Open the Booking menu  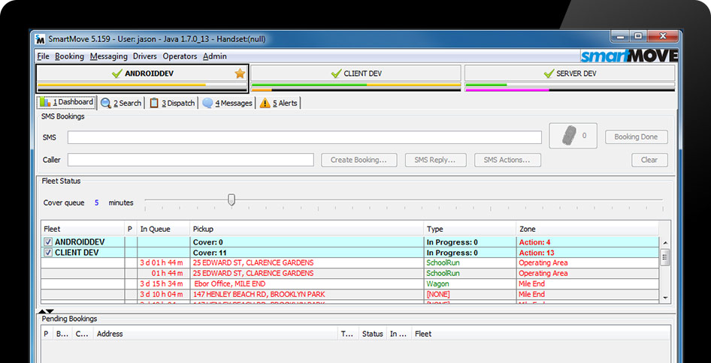69,56
